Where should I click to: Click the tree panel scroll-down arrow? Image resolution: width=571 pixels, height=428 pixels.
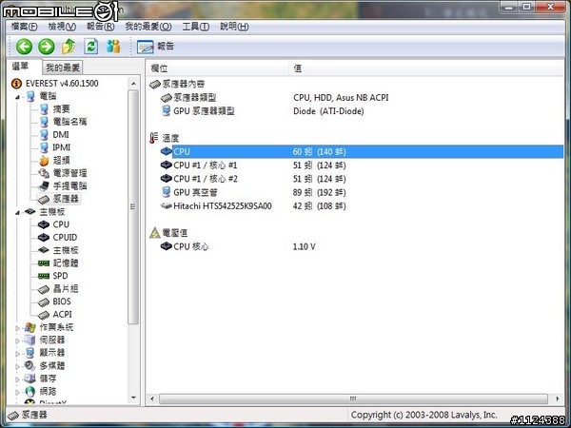pyautogui.click(x=133, y=398)
